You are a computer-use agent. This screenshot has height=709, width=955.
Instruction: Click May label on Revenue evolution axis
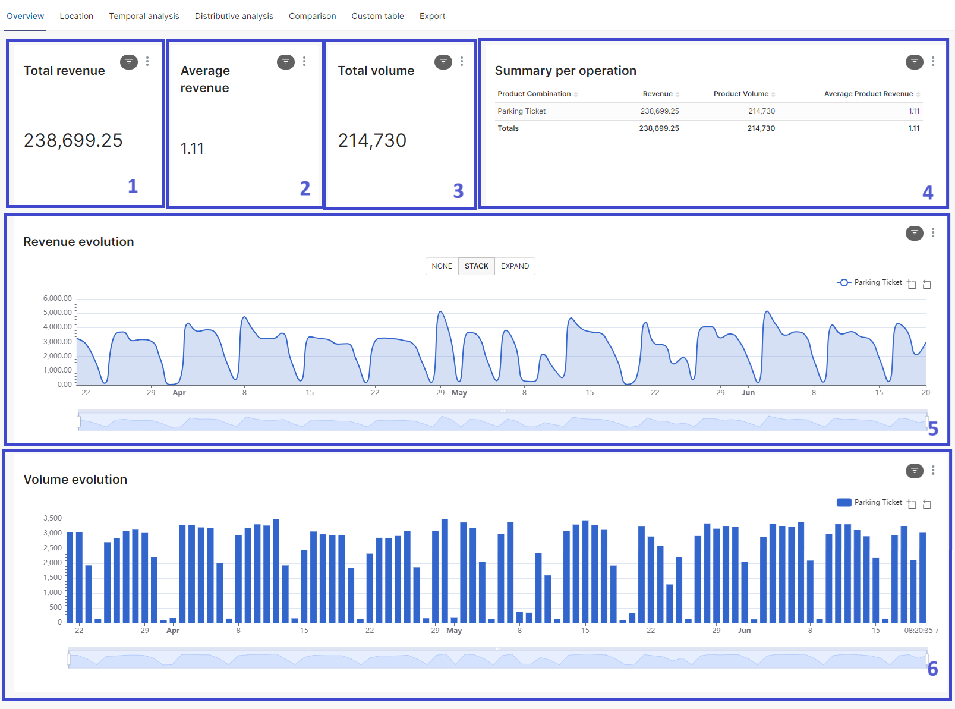pos(459,393)
